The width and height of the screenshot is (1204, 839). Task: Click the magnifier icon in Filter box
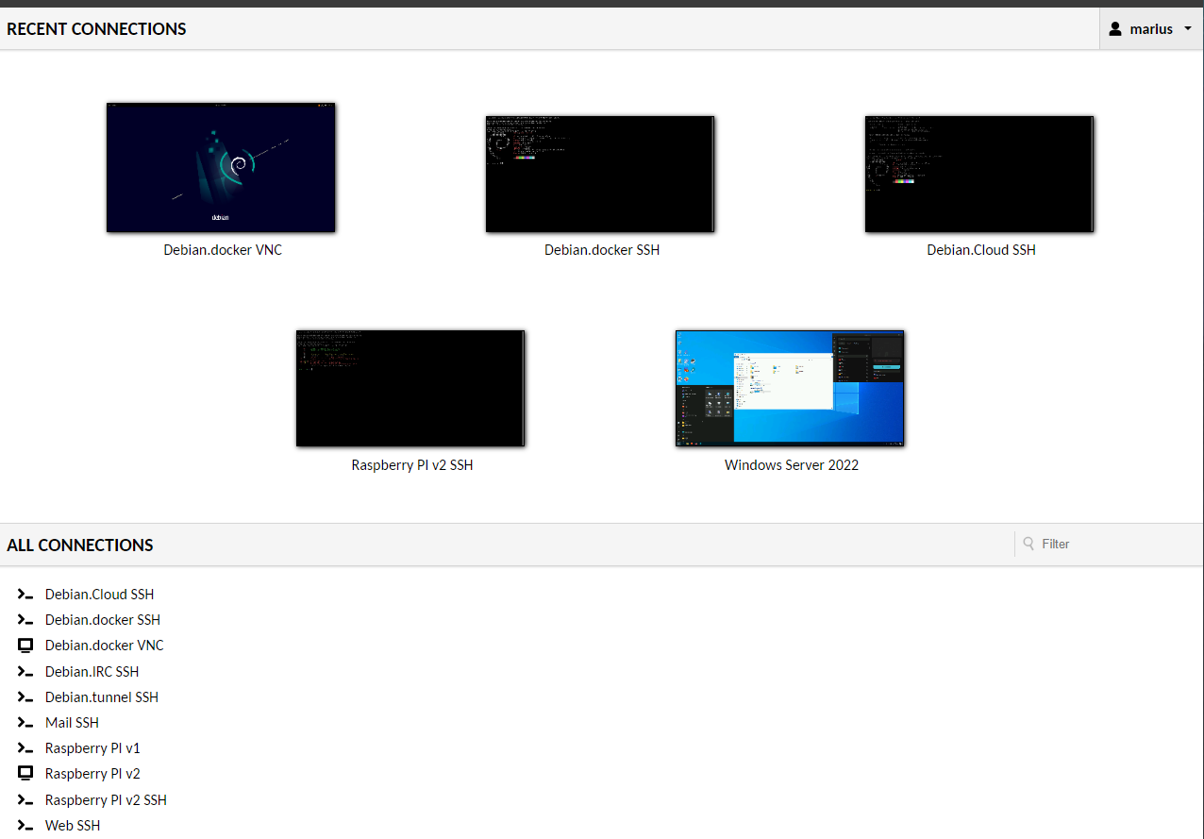click(x=1028, y=544)
